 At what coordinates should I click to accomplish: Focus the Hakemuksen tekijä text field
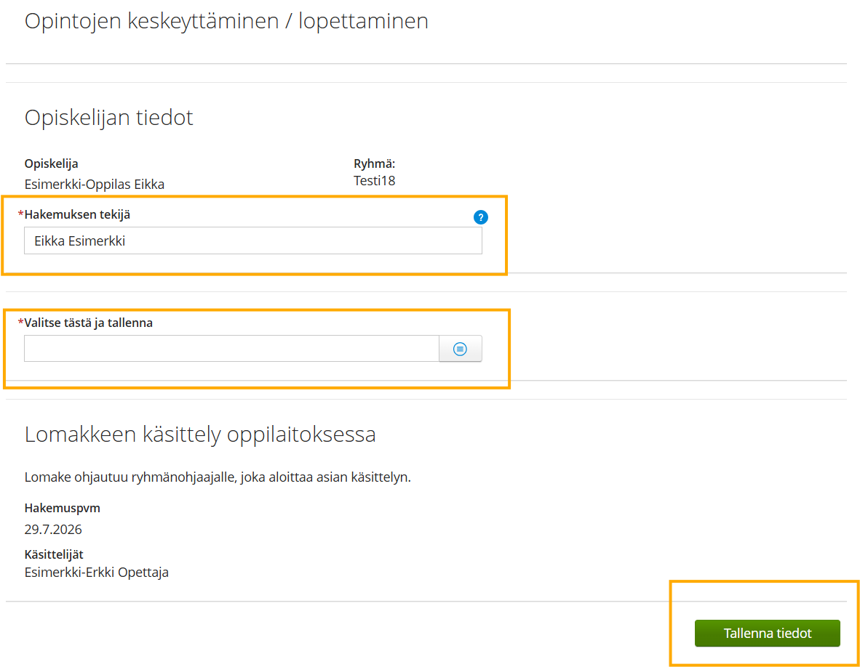253,241
